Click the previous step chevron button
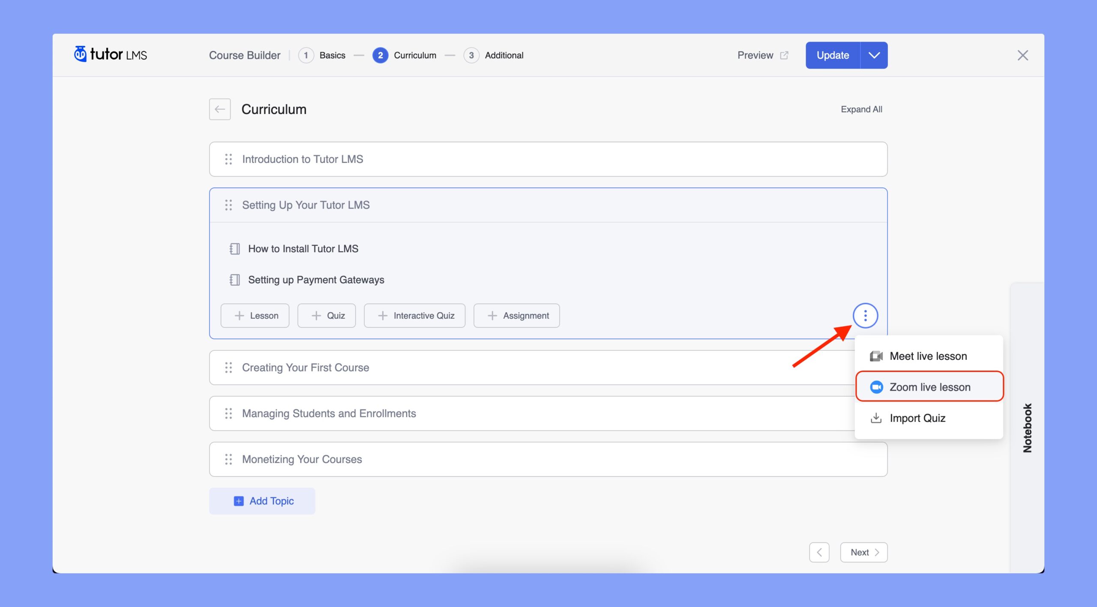The width and height of the screenshot is (1097, 607). pyautogui.click(x=819, y=553)
